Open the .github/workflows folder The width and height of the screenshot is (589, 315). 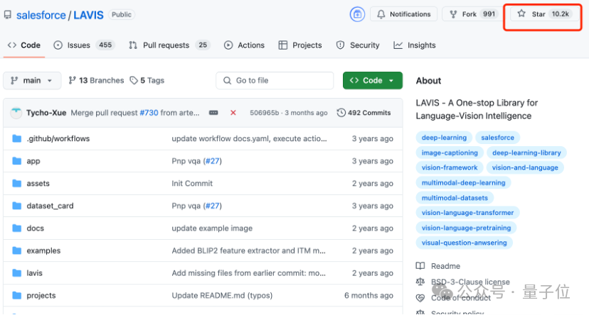click(x=58, y=138)
